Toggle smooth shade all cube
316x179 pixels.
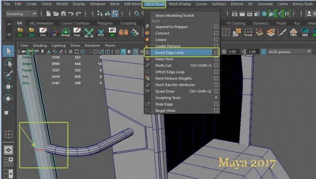[123, 52]
